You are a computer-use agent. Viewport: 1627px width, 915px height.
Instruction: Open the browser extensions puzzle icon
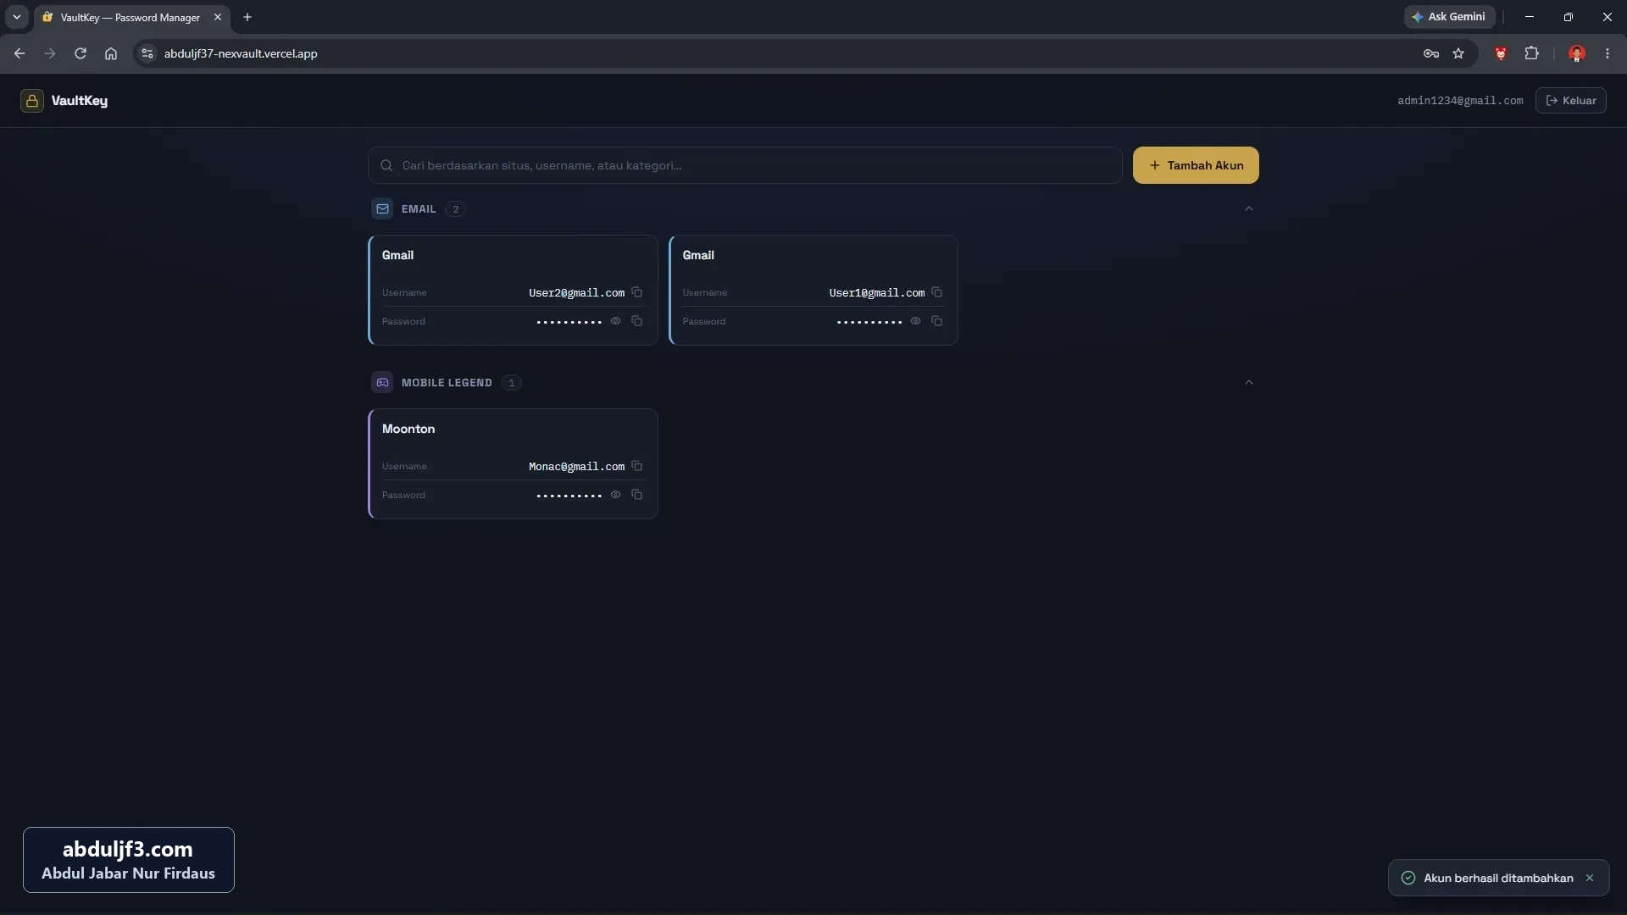tap(1531, 53)
